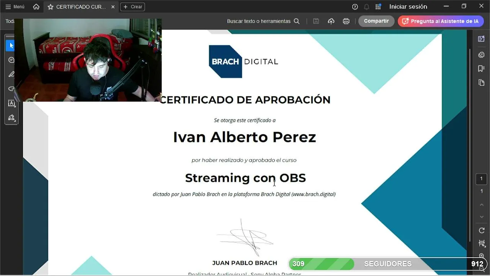Image resolution: width=490 pixels, height=276 pixels.
Task: Star the CERTIFICADO document as favorite
Action: (x=50, y=7)
